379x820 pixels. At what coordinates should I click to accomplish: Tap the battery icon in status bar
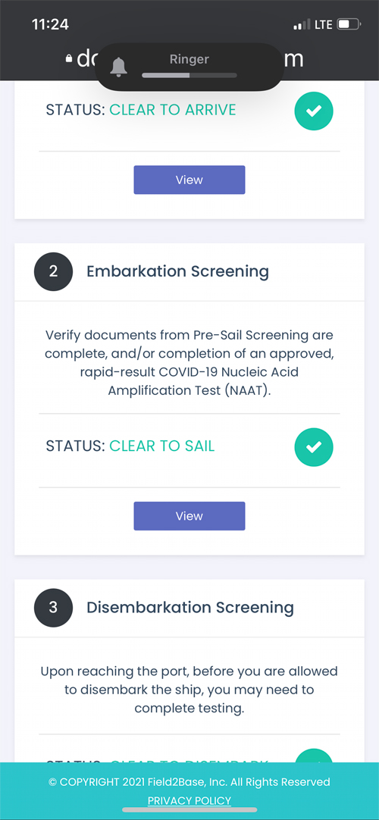349,24
